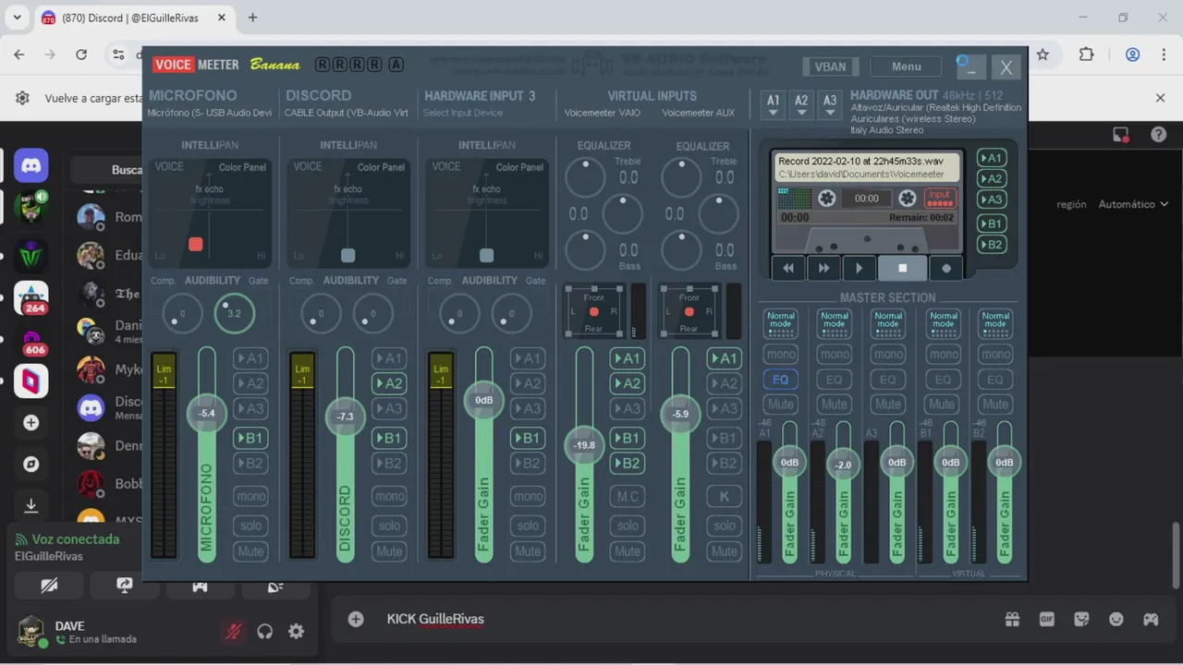Open the Chrome tab search dropdown arrow

point(17,18)
